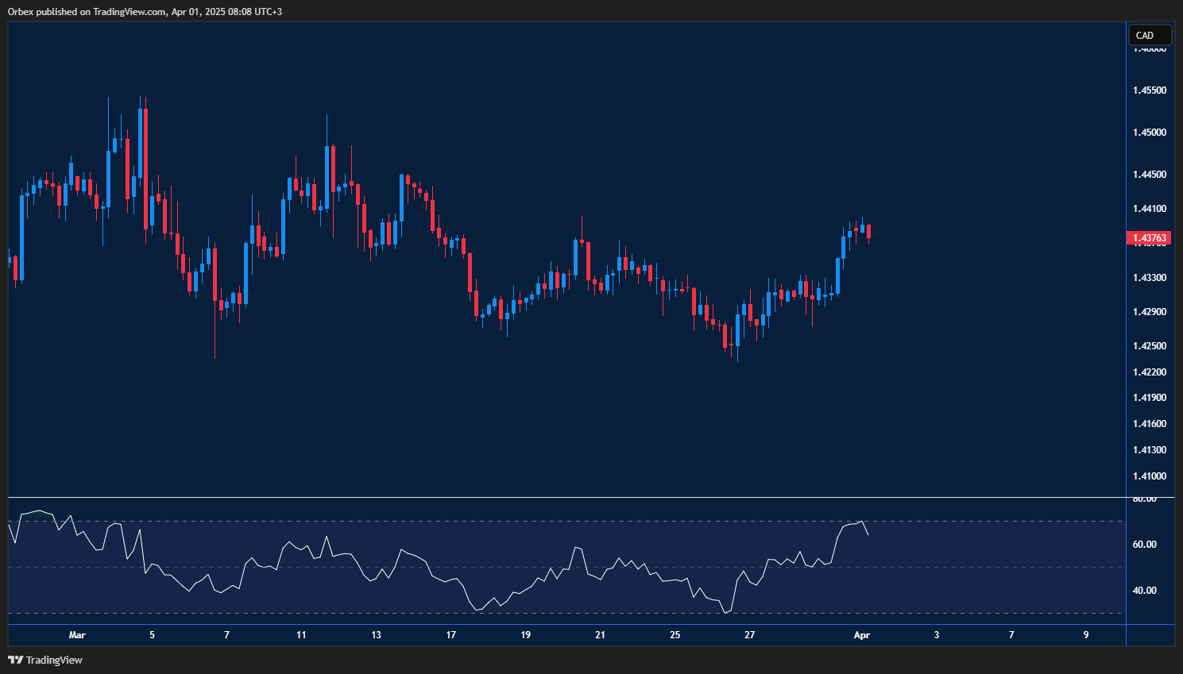The image size is (1183, 674).
Task: Open the time axis by clicking the Mar label
Action: 77,635
